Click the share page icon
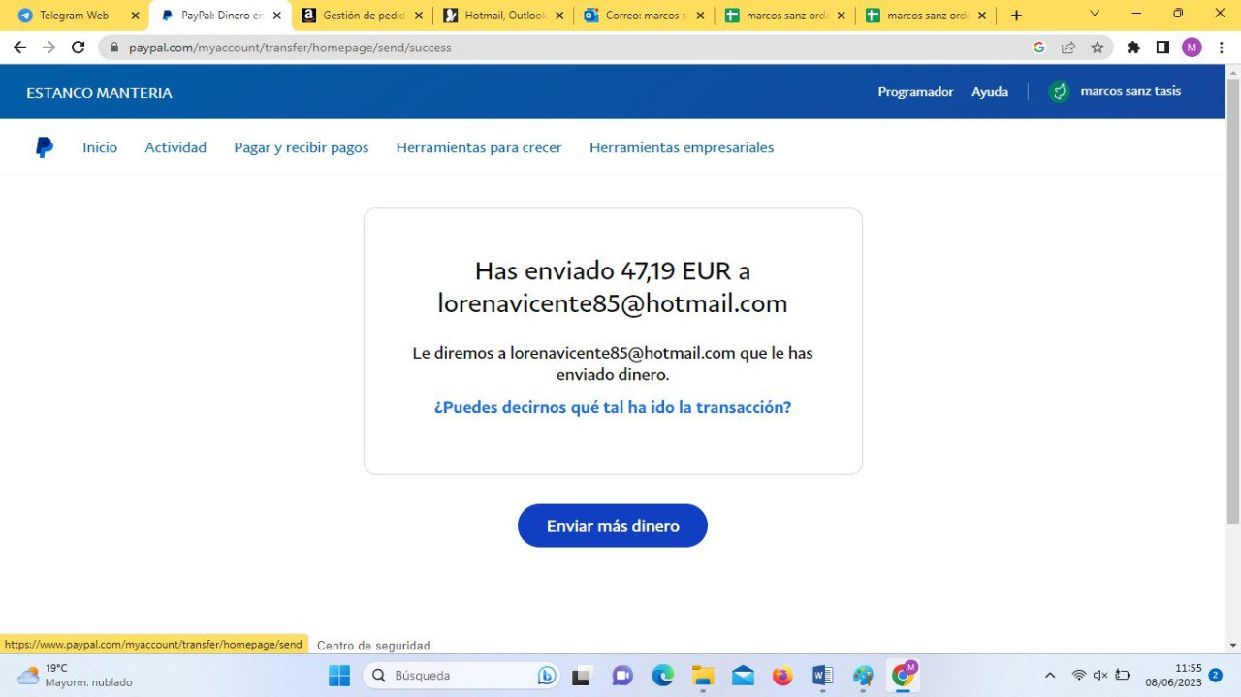 point(1068,48)
